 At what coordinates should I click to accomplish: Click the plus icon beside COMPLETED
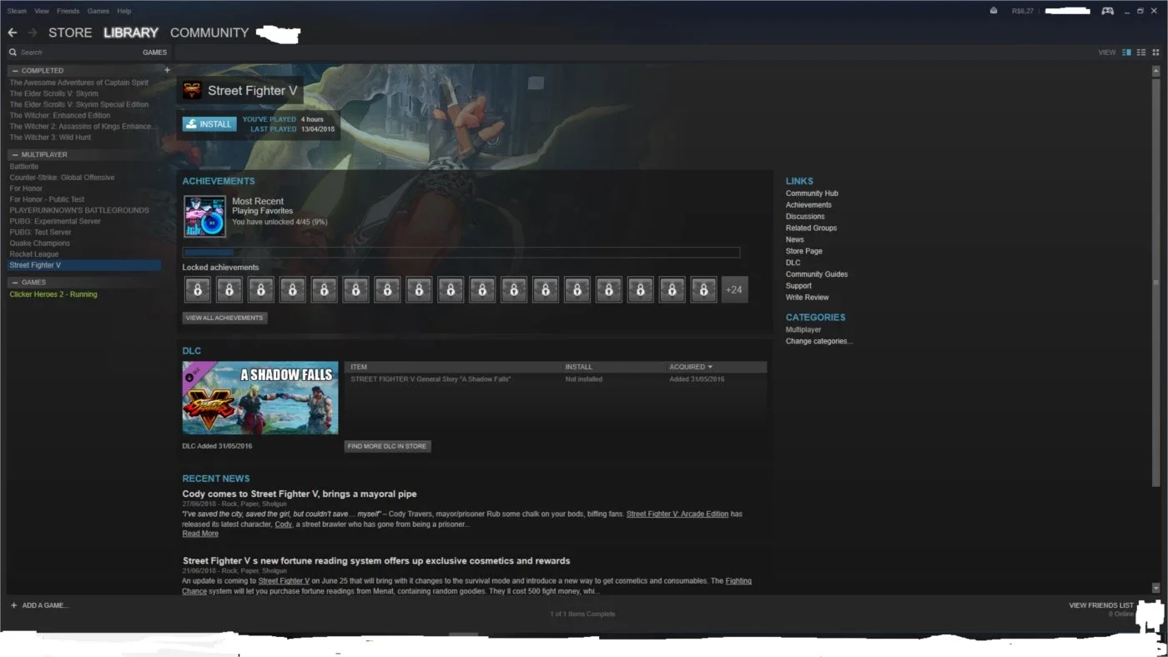coord(167,70)
